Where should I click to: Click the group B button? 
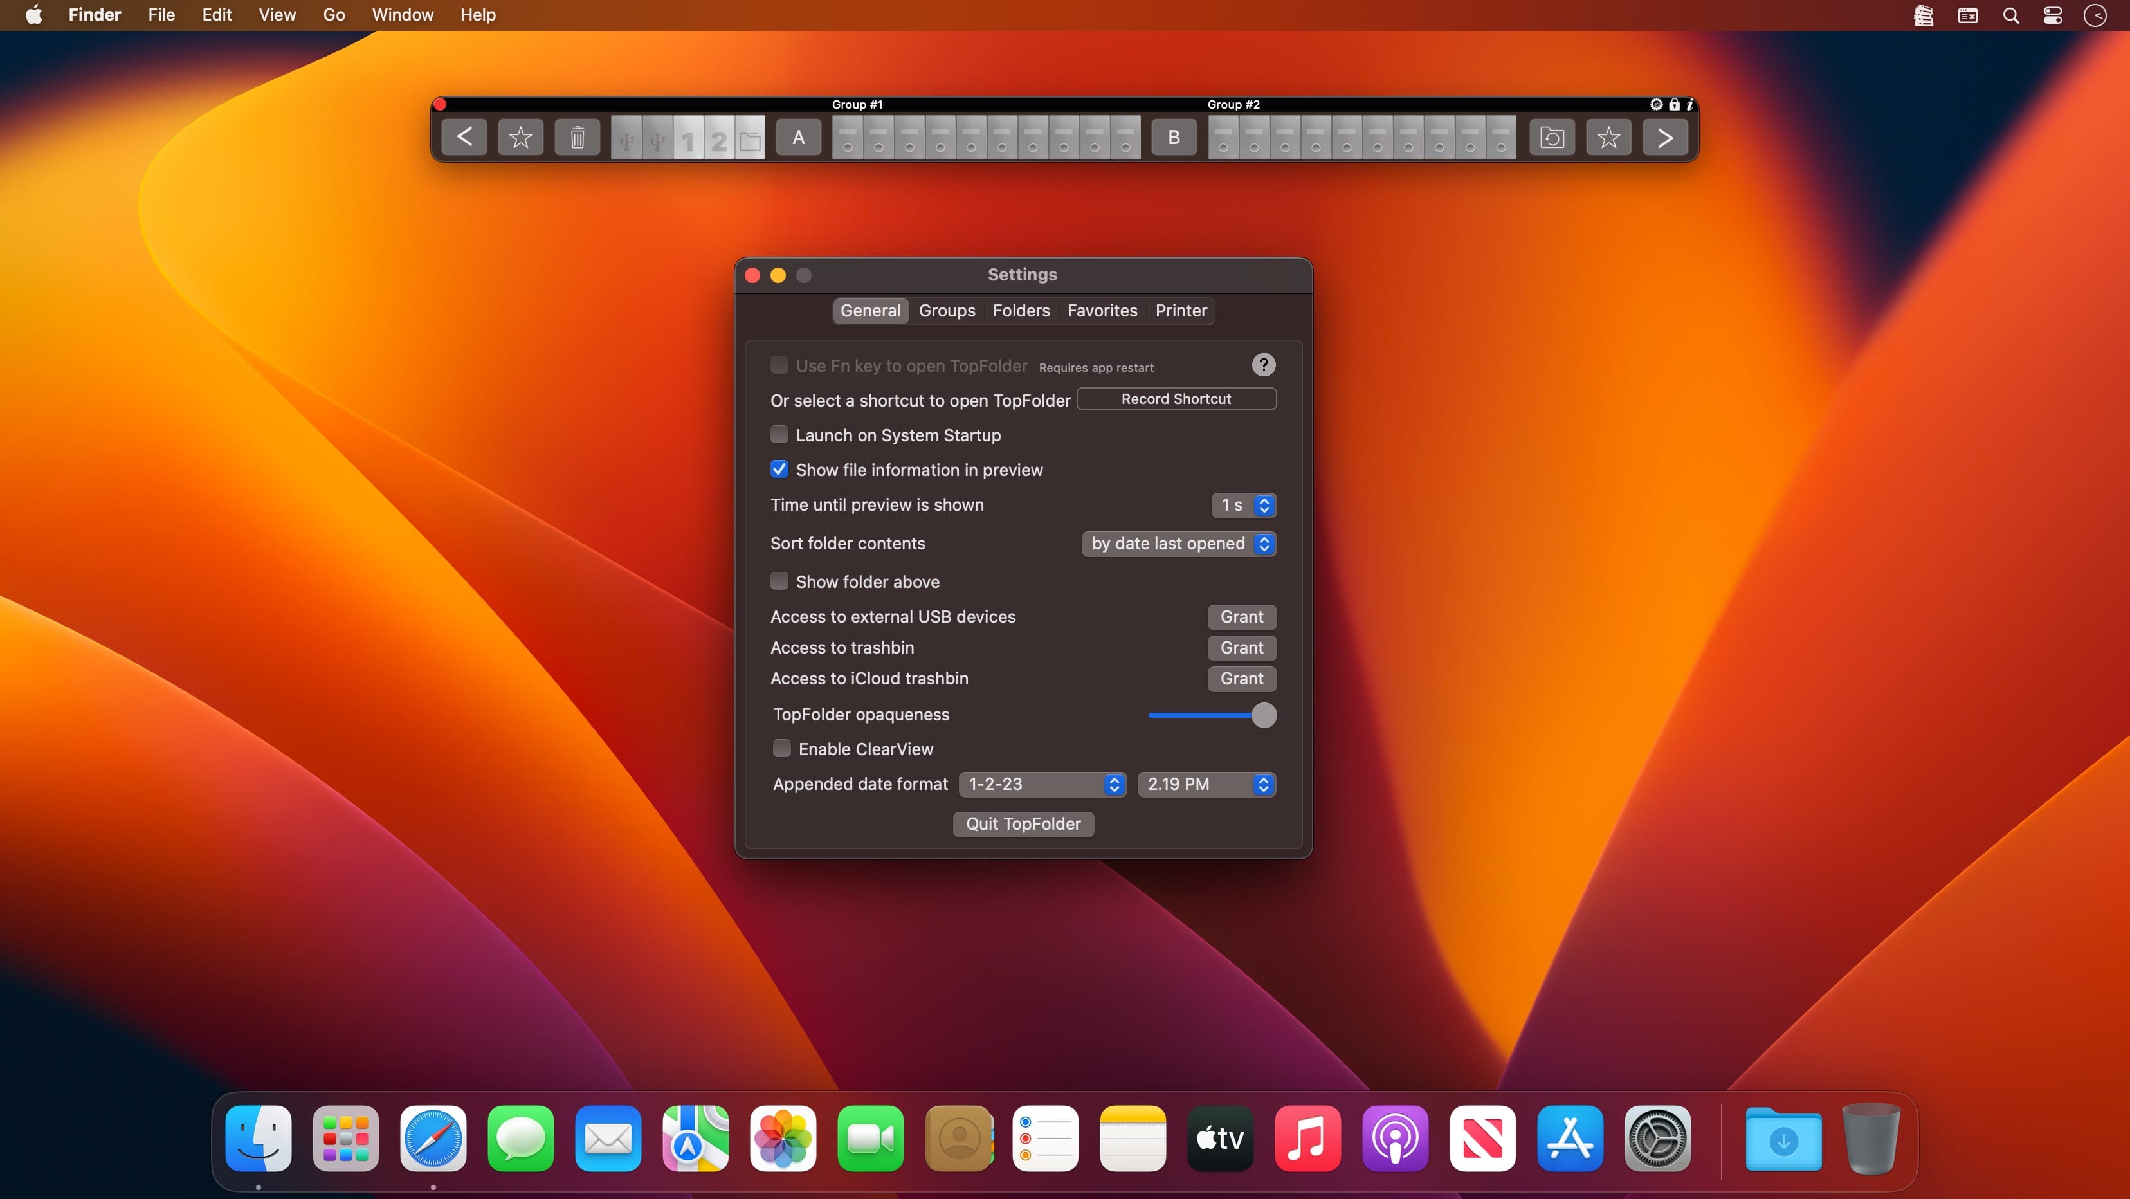[1173, 137]
